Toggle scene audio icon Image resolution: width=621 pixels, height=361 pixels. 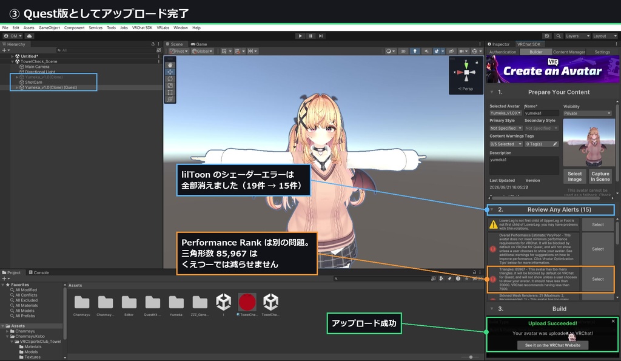426,51
